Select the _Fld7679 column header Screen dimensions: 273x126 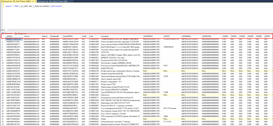[167, 36]
